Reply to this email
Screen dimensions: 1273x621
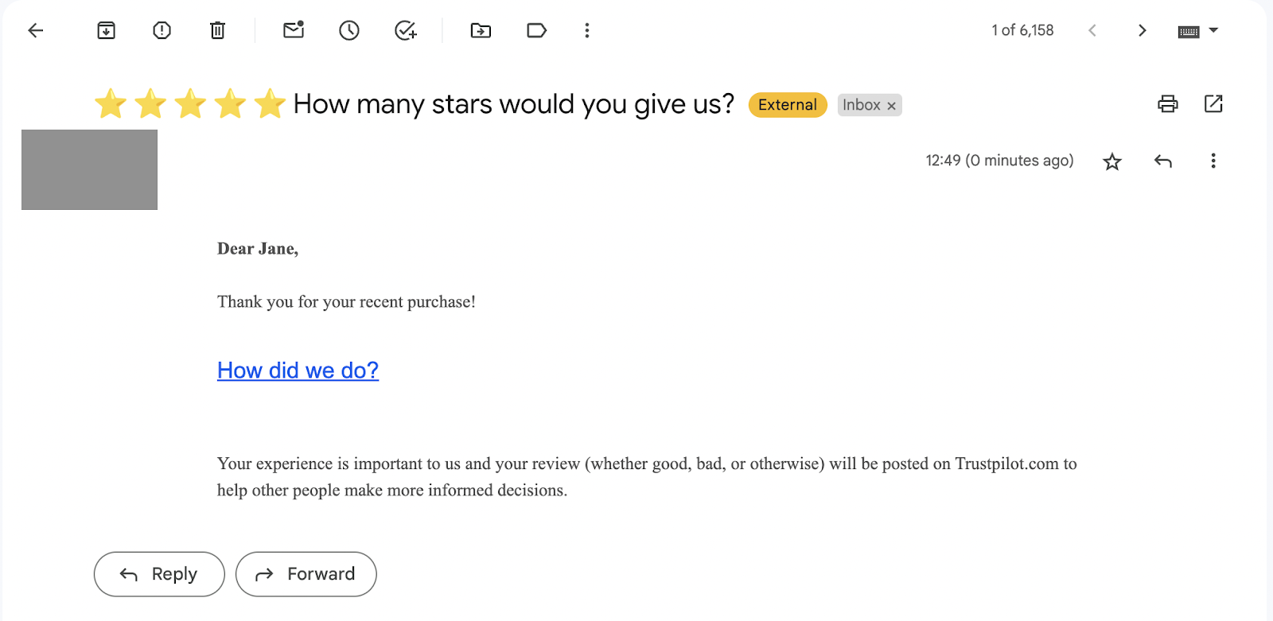pyautogui.click(x=158, y=573)
